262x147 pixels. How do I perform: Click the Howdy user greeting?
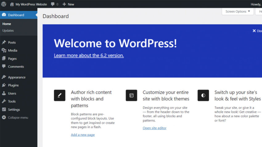pos(256,4)
